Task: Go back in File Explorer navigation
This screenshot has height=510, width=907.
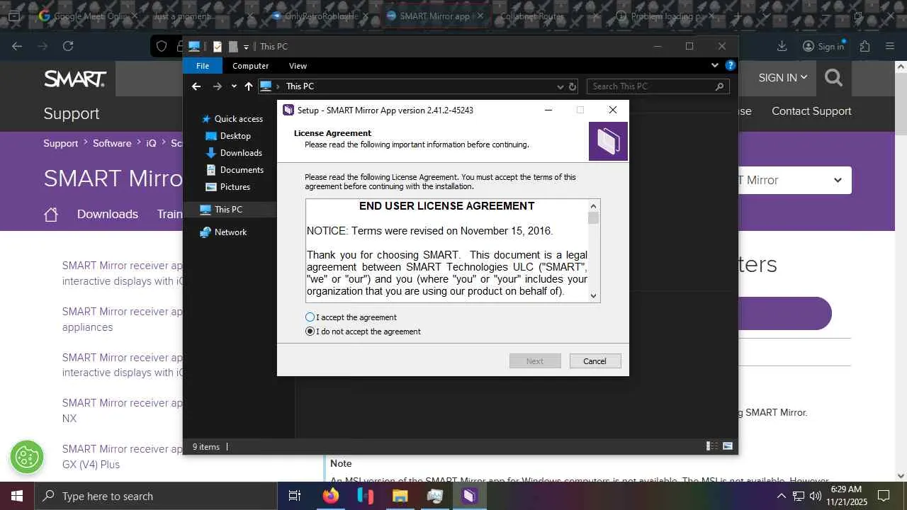Action: (x=196, y=86)
